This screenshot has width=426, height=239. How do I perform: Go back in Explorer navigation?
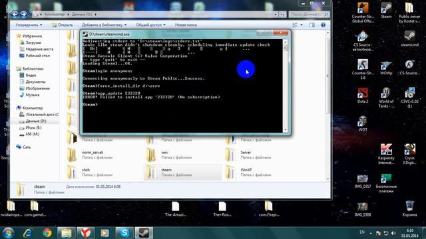15,14
